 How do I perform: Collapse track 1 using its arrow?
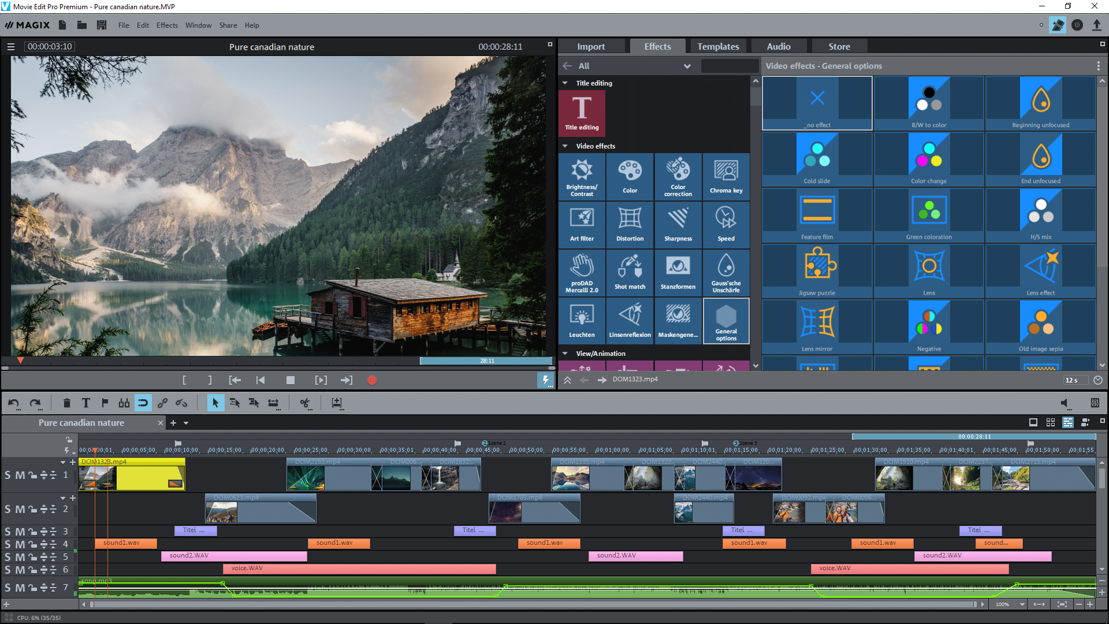point(63,462)
